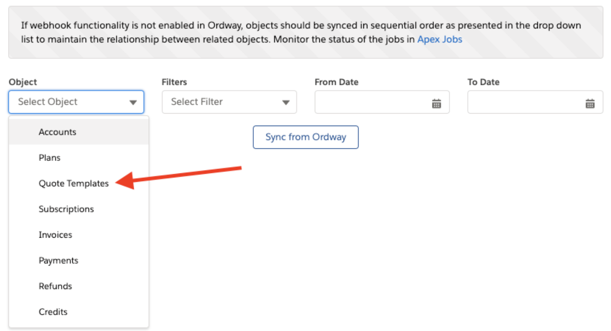Click the Select Object dropdown arrow
The width and height of the screenshot is (611, 331).
coord(133,102)
